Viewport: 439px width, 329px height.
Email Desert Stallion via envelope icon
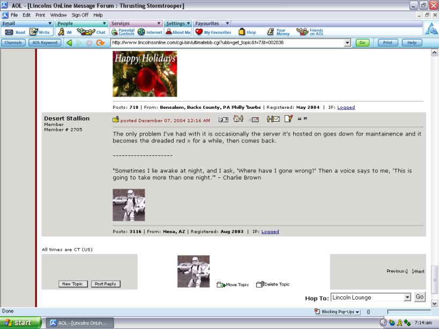point(254,119)
